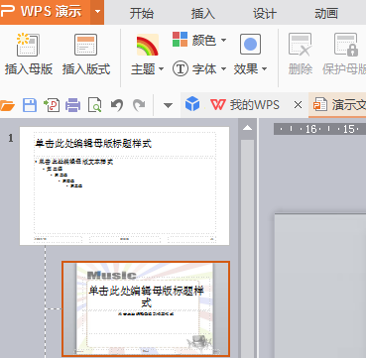Open print preview icon
The width and height of the screenshot is (366, 358).
click(94, 105)
